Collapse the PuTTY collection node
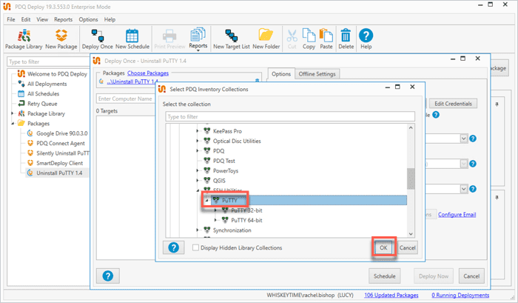Screen dimensions: 518x303 [206, 201]
